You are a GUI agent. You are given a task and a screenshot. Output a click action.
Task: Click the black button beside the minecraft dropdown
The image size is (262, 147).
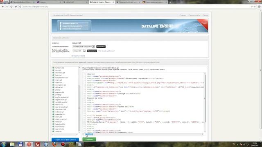point(92,51)
